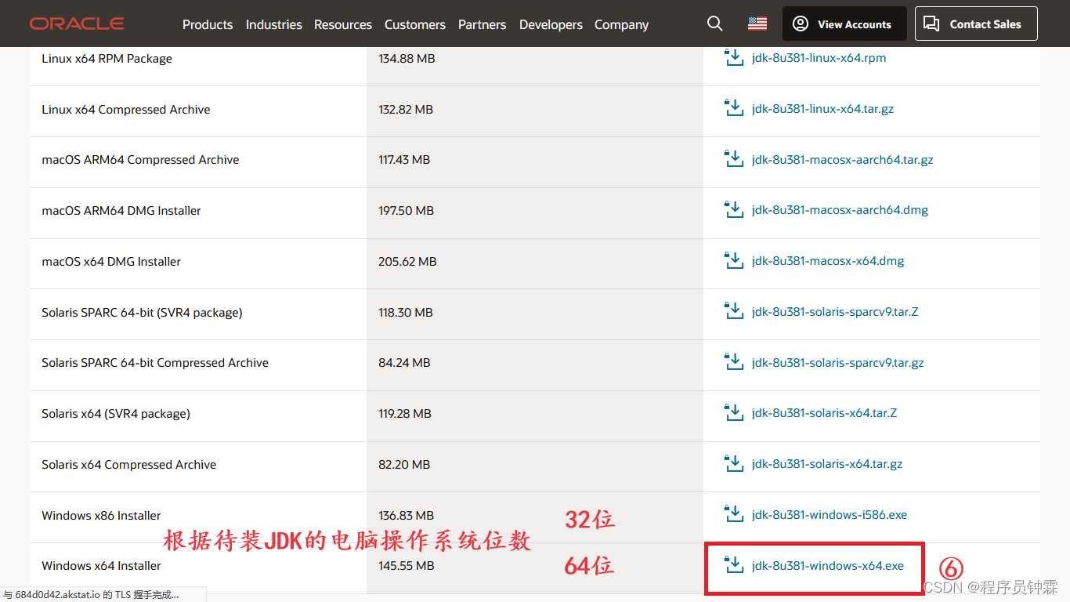Open the Products menu
1070x602 pixels.
(208, 24)
